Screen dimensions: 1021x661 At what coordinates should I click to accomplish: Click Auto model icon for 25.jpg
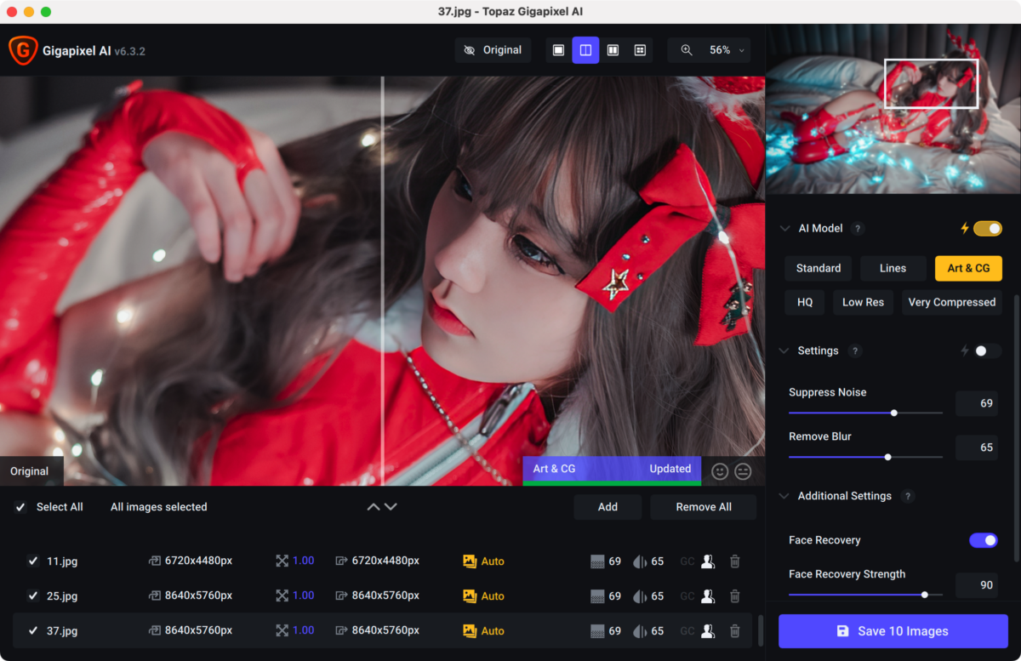470,596
